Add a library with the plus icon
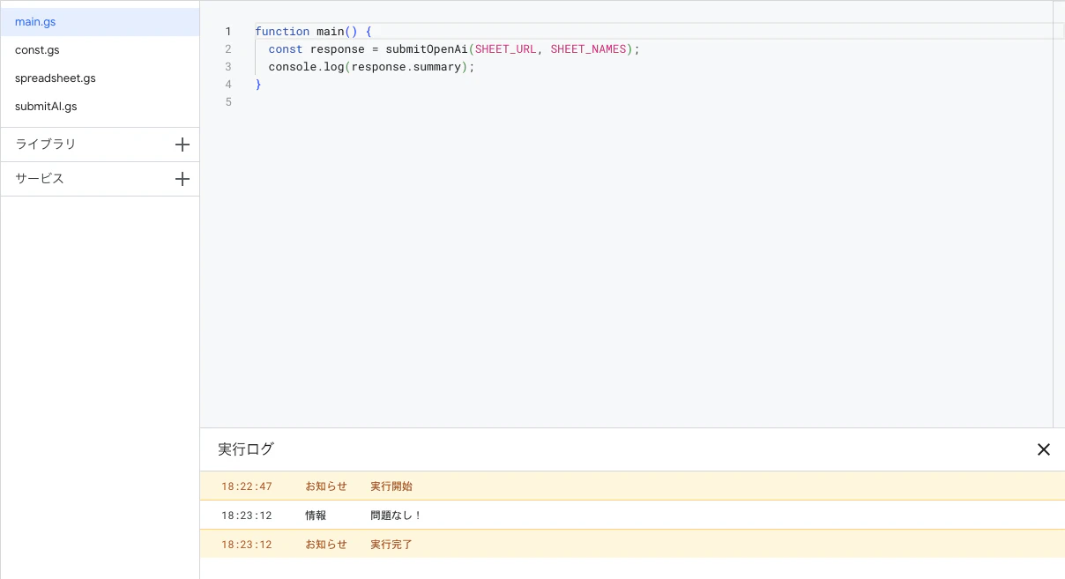 pos(182,145)
